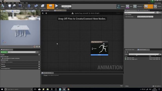Click the Browse magnifier icon
Viewport: 162px width, 91px height.
(14, 6)
